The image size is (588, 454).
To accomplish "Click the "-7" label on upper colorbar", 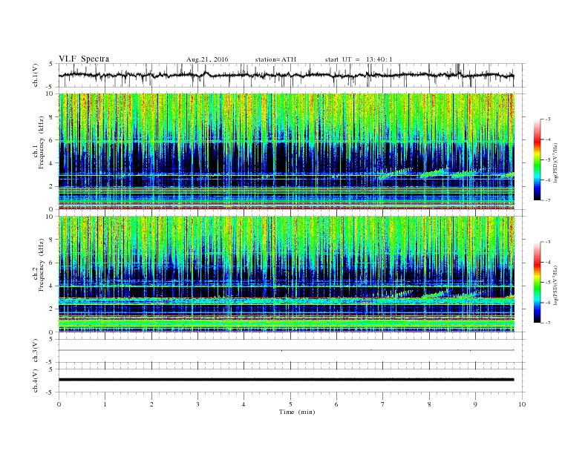I will click(x=548, y=200).
